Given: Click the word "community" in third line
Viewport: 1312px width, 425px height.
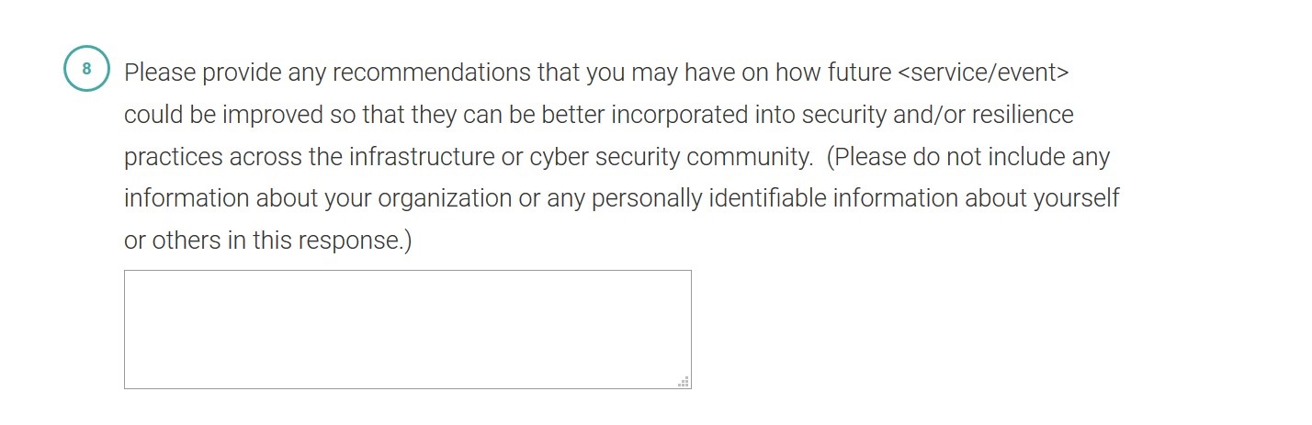Looking at the screenshot, I should [x=749, y=157].
